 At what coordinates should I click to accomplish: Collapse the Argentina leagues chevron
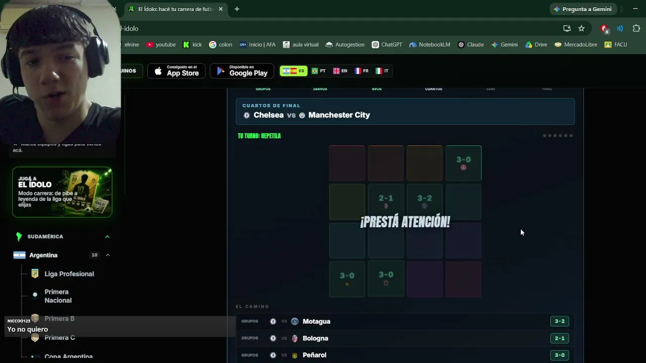[x=107, y=255]
